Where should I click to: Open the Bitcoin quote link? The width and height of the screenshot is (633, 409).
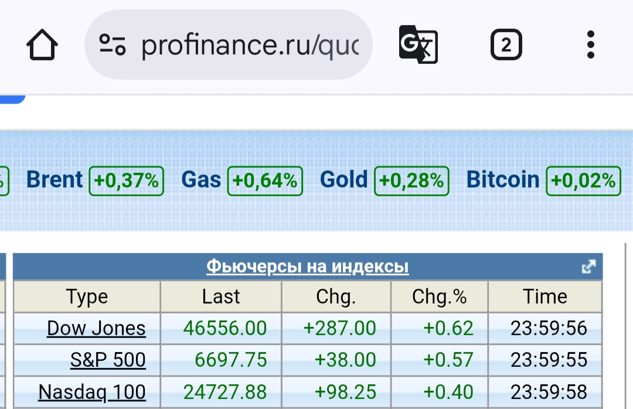coord(502,180)
